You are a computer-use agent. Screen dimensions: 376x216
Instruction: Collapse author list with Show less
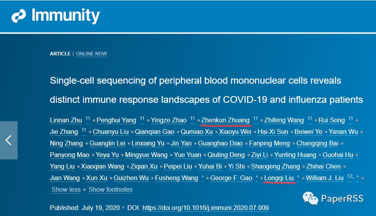pos(66,189)
